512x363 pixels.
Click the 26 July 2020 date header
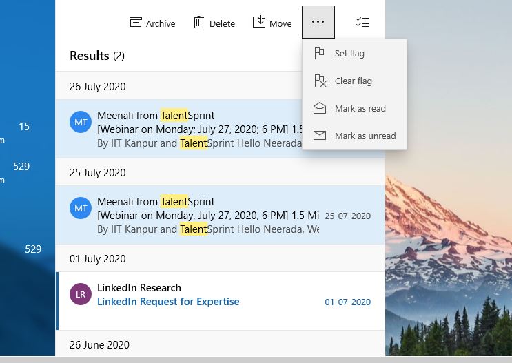click(x=98, y=87)
